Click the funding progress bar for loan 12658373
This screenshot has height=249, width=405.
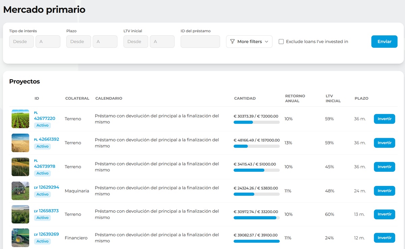256,218
